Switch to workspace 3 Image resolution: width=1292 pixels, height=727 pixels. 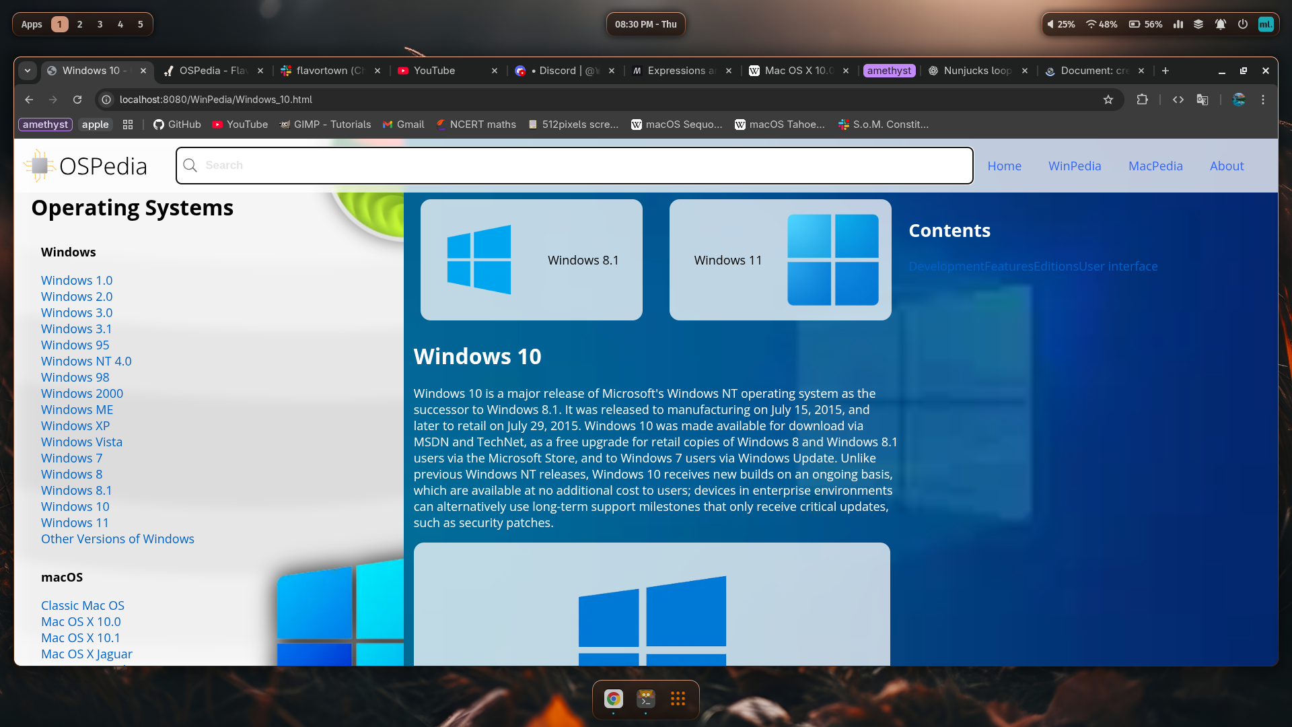click(100, 24)
